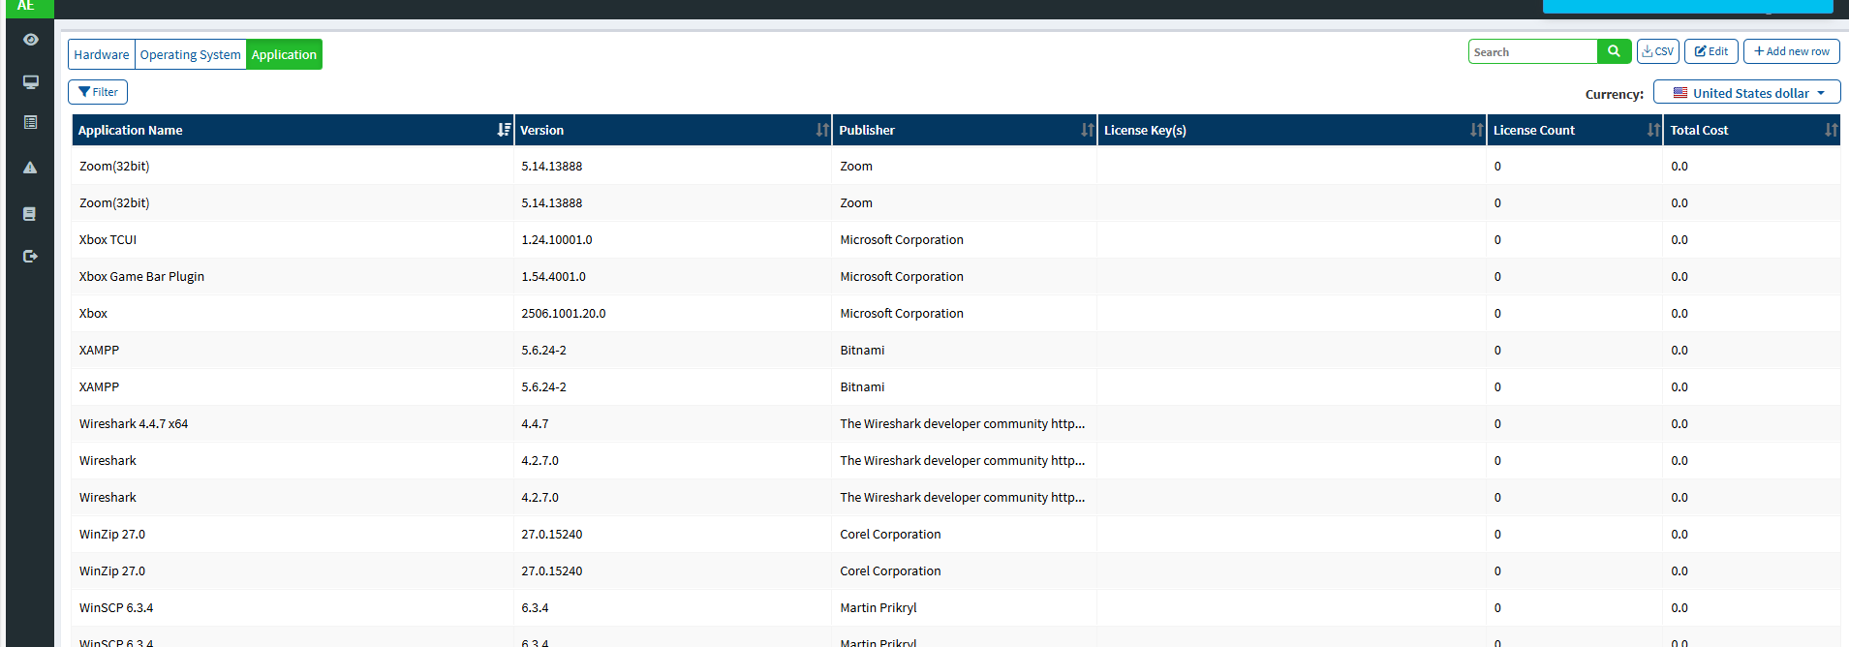Click license count 0 in Xbox TCUI row
This screenshot has height=647, width=1849.
(x=1497, y=239)
